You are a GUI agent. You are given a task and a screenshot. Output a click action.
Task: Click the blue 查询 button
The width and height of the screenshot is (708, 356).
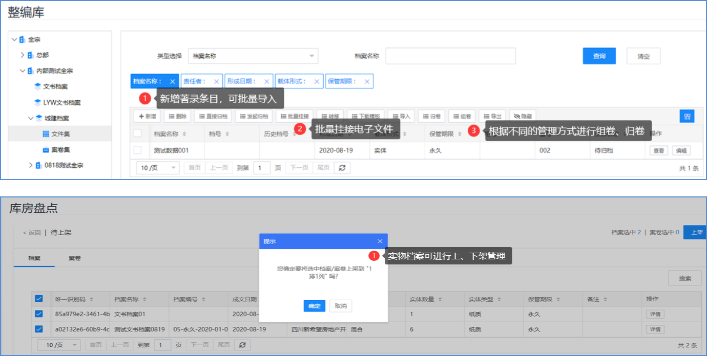(599, 56)
